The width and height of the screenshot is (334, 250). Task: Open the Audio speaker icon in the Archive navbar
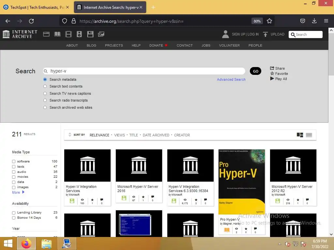(79, 34)
